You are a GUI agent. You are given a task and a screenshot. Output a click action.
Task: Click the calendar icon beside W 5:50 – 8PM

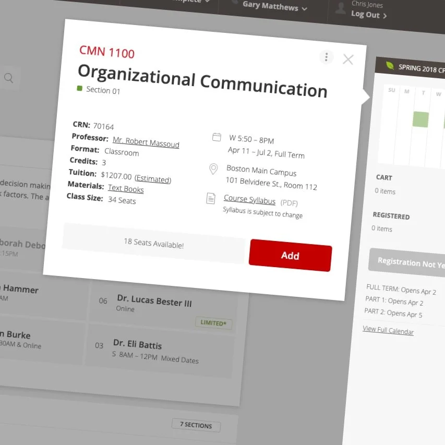[217, 137]
